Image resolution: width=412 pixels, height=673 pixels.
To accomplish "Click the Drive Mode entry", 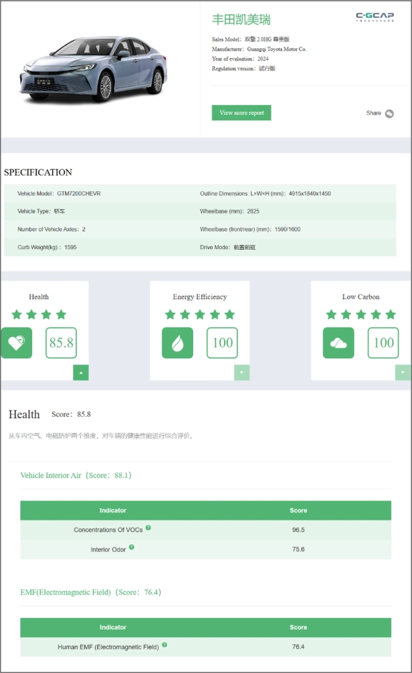I will [x=227, y=247].
